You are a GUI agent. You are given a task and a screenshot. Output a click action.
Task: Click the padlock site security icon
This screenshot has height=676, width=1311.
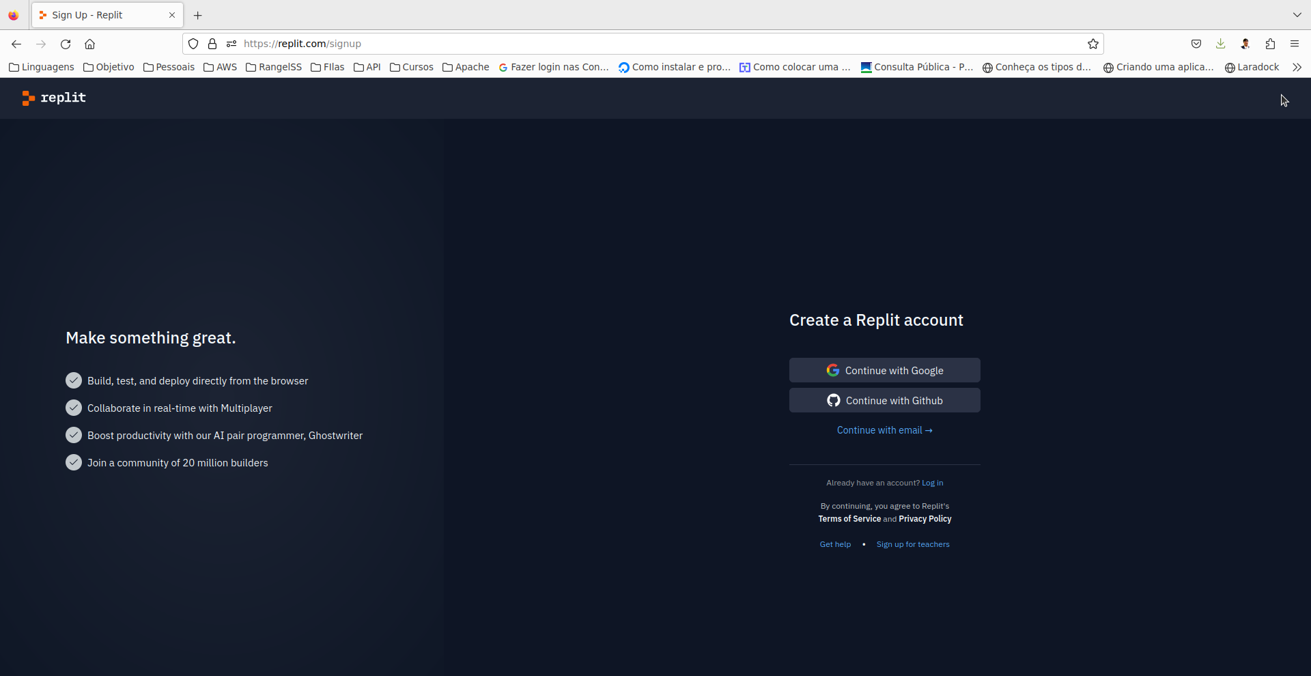(212, 44)
